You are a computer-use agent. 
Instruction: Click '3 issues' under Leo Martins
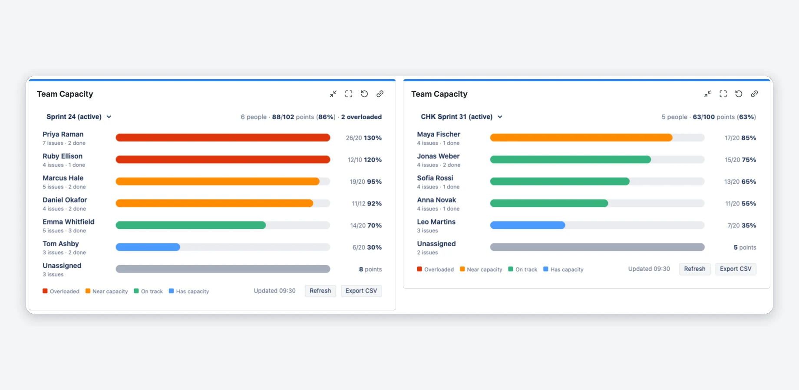[427, 231]
